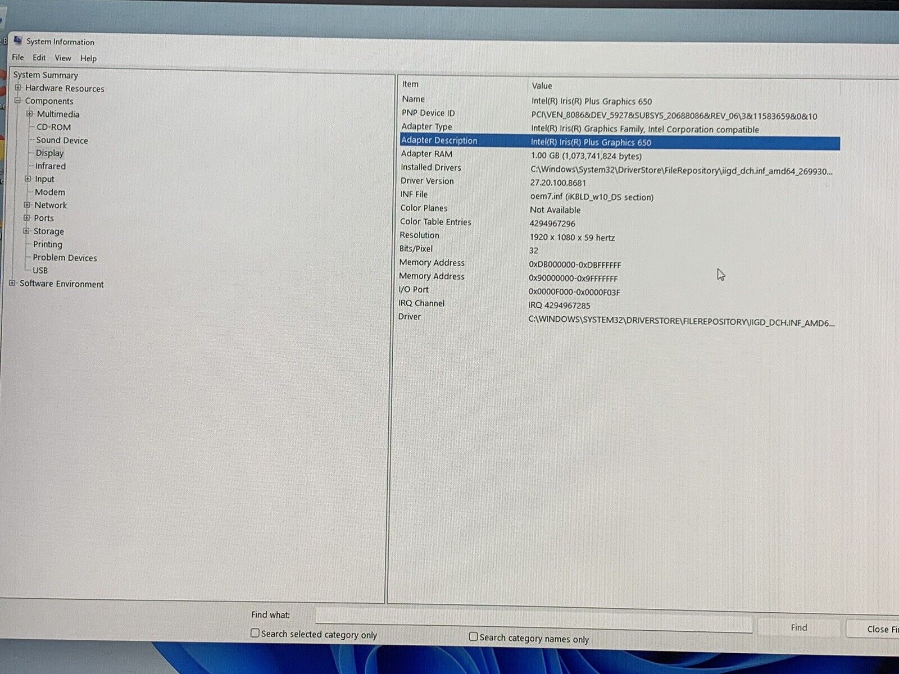Collapse the Components node
Screen dimensions: 899x674
(x=17, y=101)
